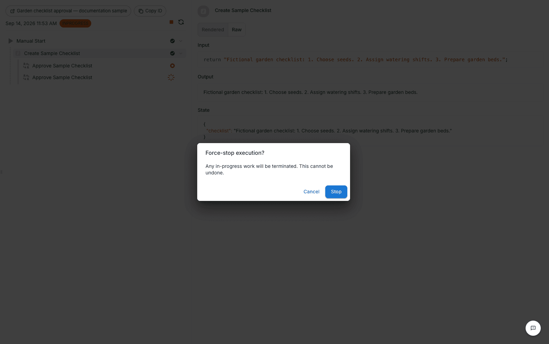Click the red stop execution icon
The width and height of the screenshot is (549, 344).
(x=171, y=22)
